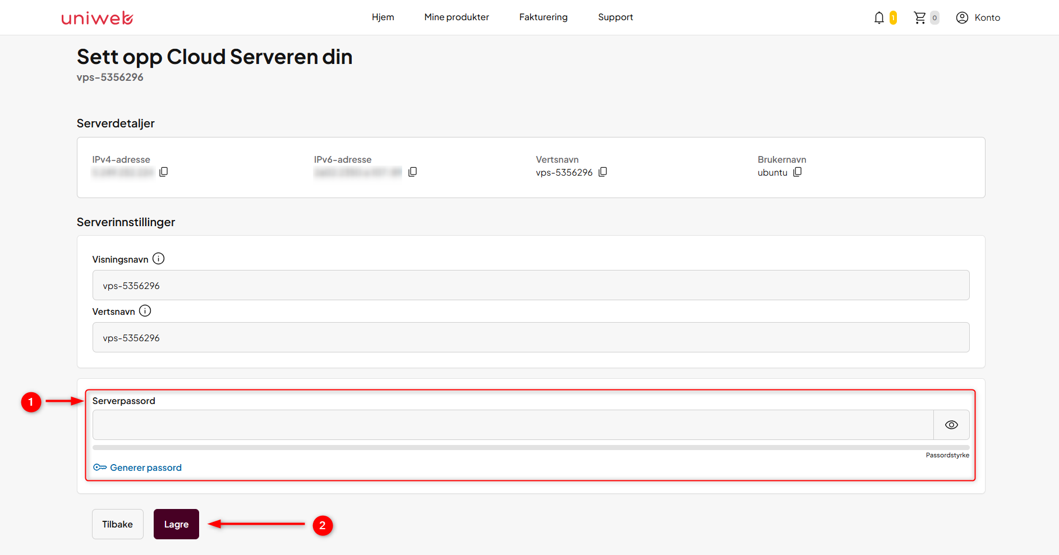Toggle password visibility eye icon
Screen dimensions: 1059x555
pyautogui.click(x=951, y=425)
